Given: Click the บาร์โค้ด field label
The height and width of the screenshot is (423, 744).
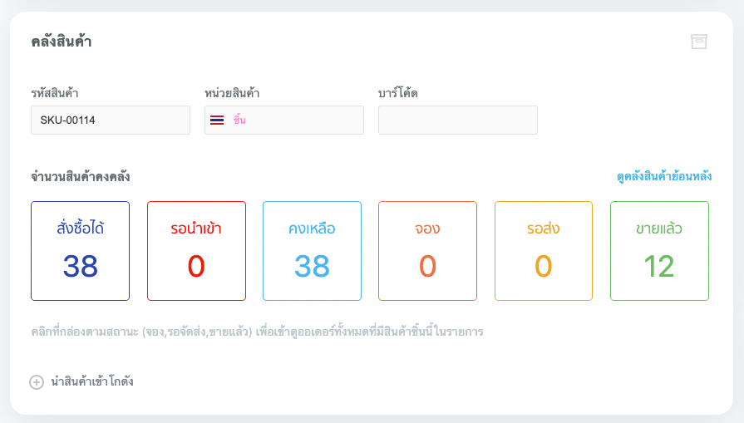Looking at the screenshot, I should coord(398,93).
